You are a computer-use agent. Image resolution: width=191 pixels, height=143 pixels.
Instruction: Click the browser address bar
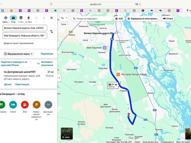click(x=95, y=4)
